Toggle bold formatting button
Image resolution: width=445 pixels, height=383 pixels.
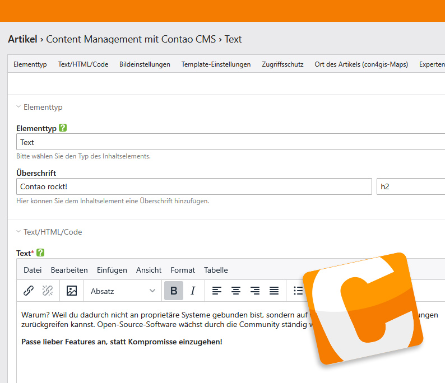[x=174, y=291]
